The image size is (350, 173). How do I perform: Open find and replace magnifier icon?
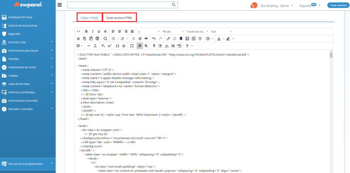click(x=105, y=39)
